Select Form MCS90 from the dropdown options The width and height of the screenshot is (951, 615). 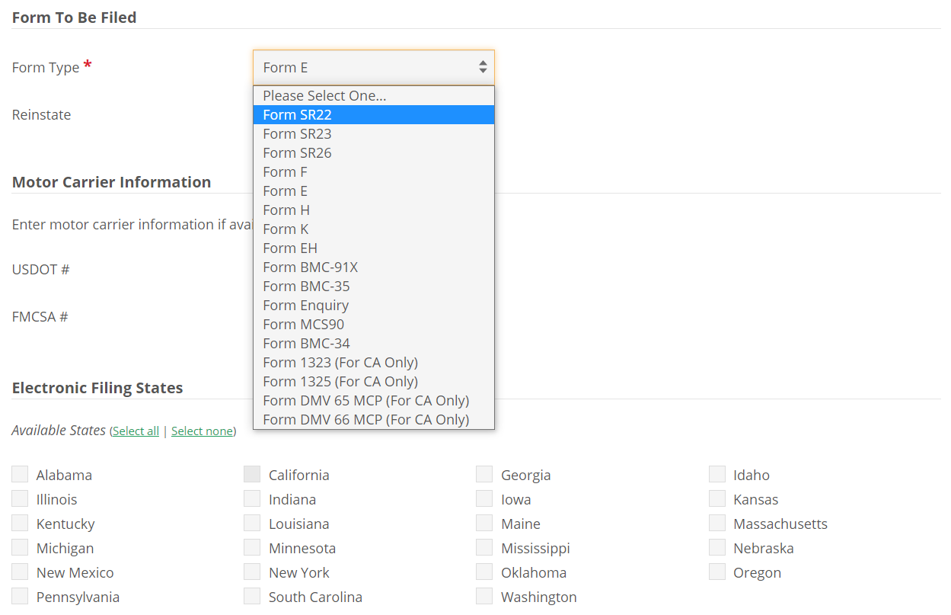(x=303, y=324)
